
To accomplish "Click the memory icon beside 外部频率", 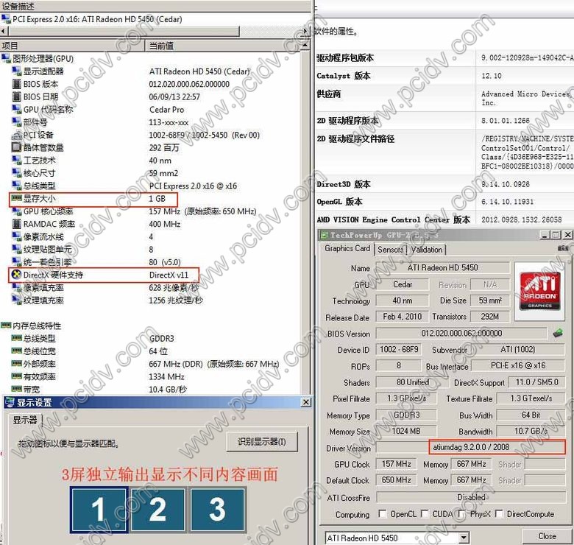I will tap(16, 364).
